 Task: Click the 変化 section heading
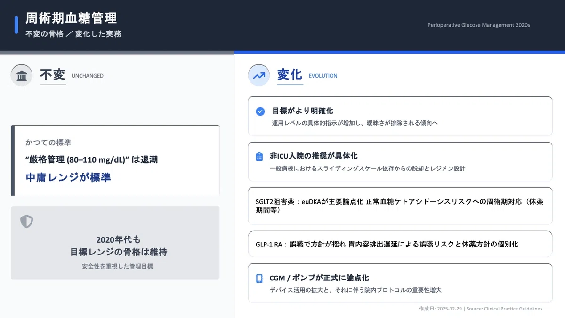tap(290, 75)
